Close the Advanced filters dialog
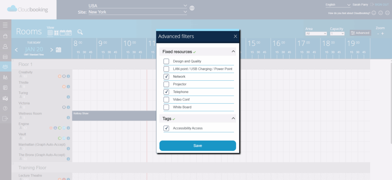 pyautogui.click(x=235, y=36)
